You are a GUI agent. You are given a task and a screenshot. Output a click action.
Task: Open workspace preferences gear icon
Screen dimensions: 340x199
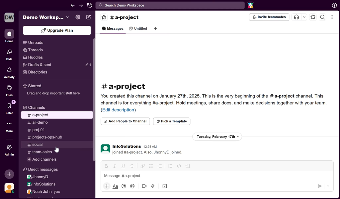click(x=78, y=17)
